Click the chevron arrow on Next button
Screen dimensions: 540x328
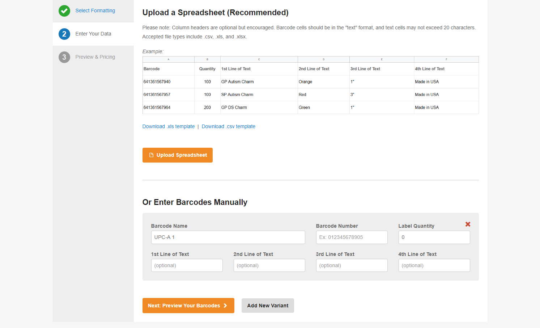225,306
